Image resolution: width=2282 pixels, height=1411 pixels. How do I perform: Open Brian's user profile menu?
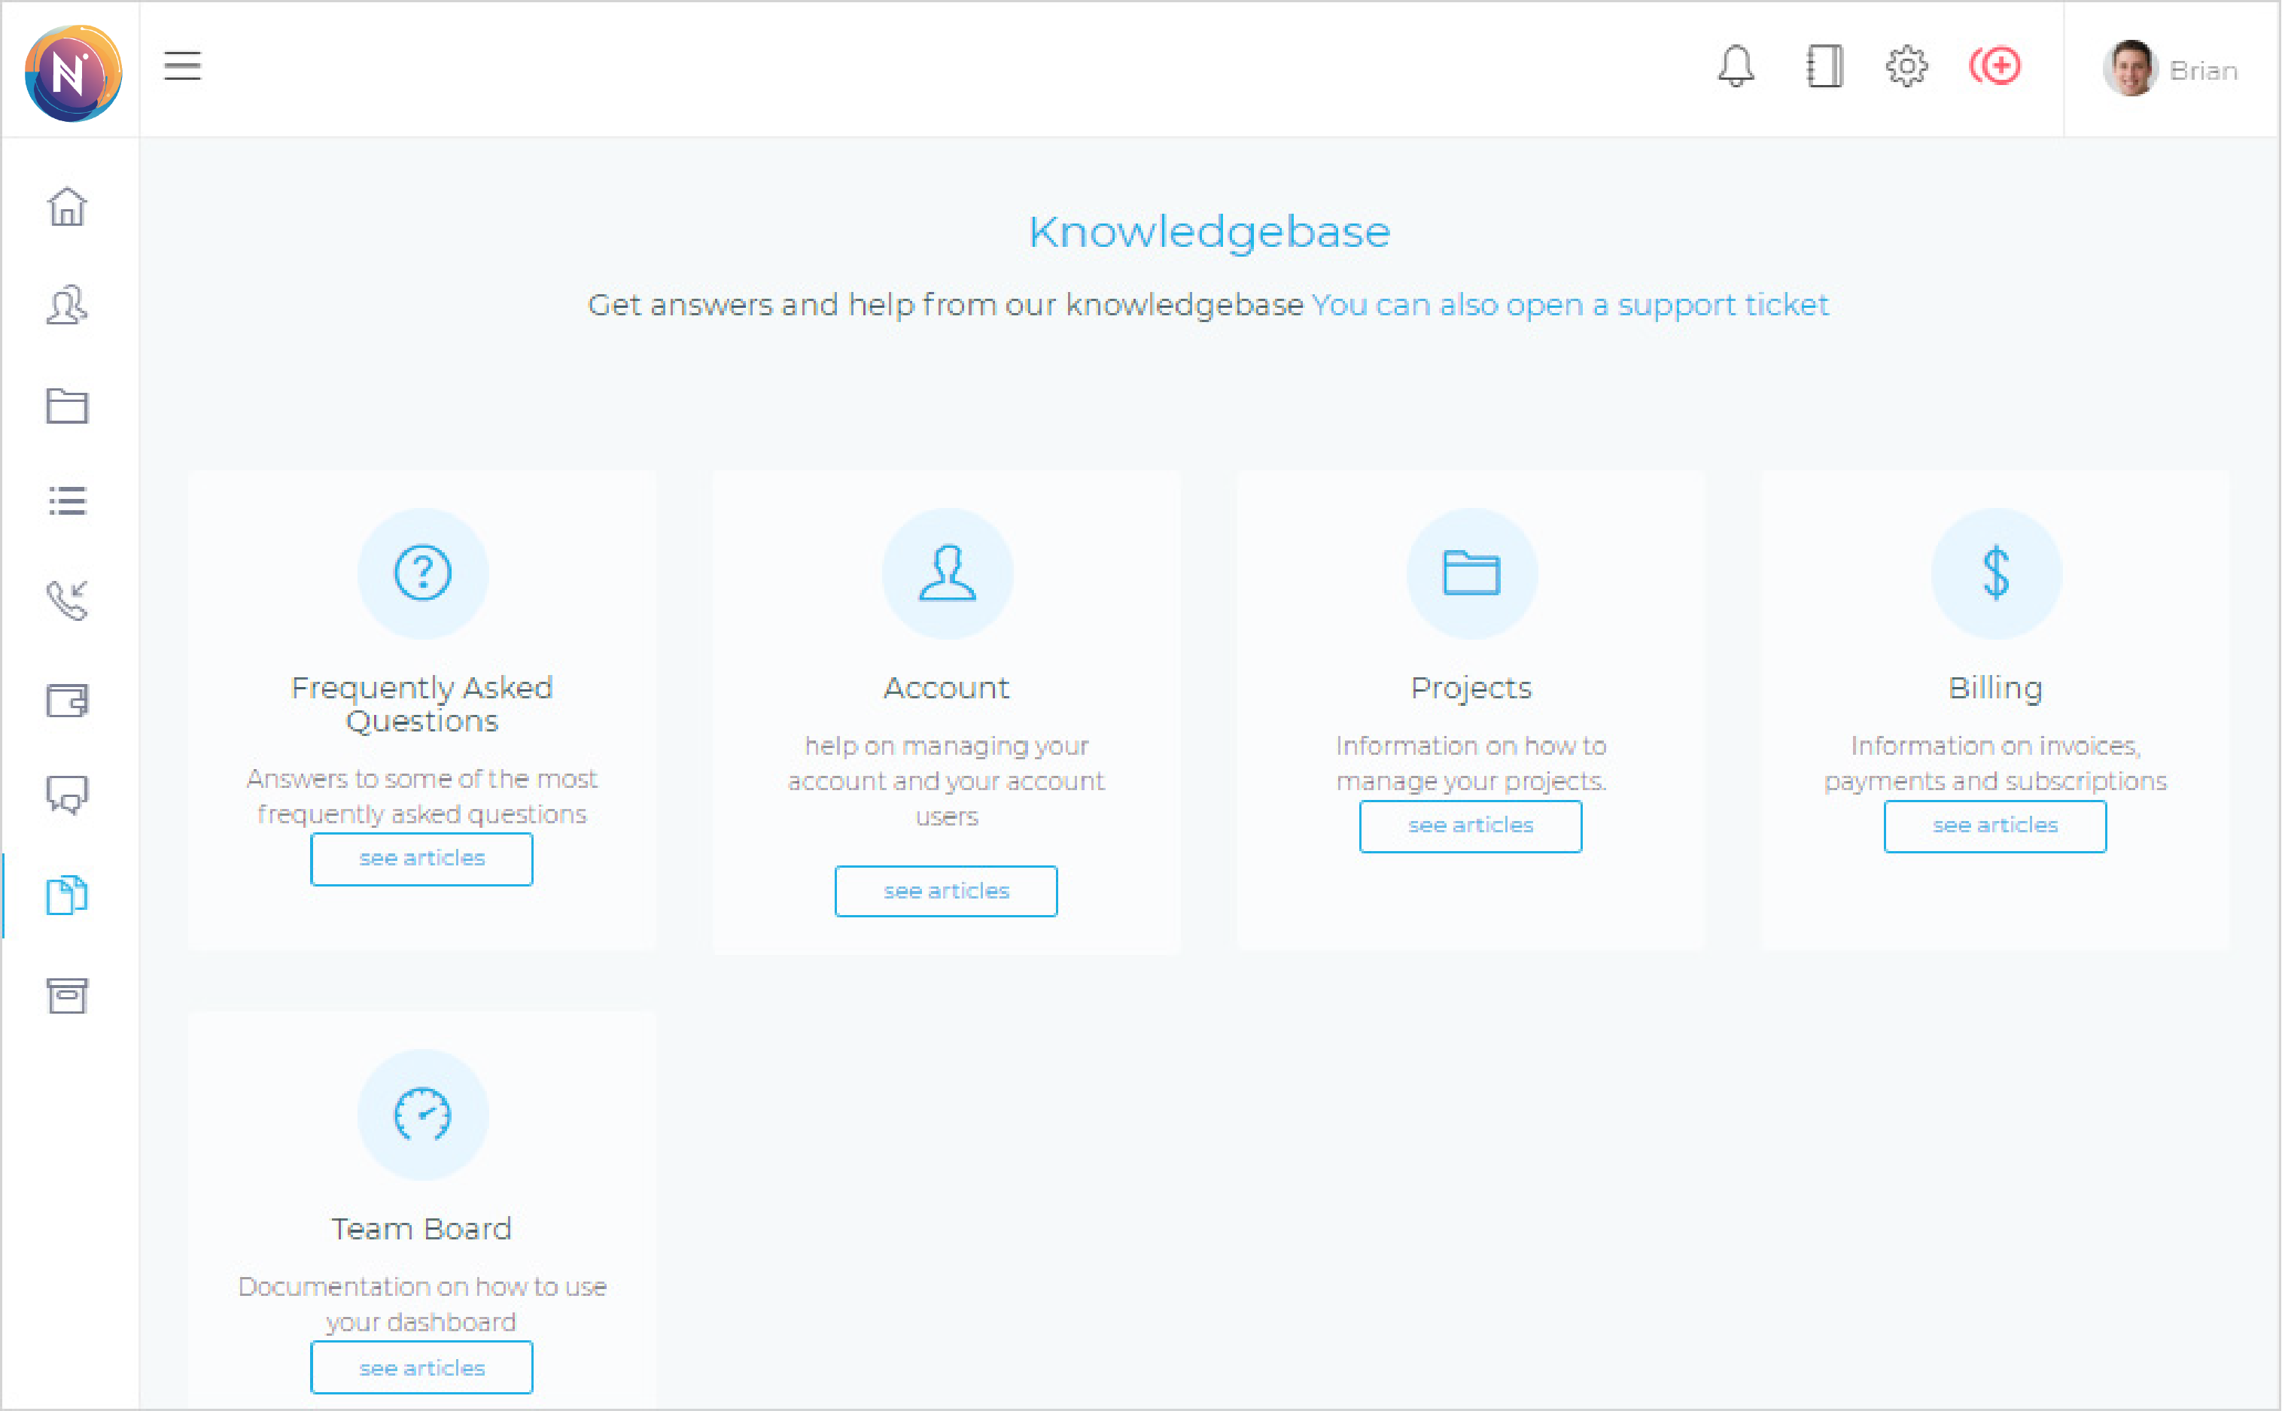click(2171, 69)
